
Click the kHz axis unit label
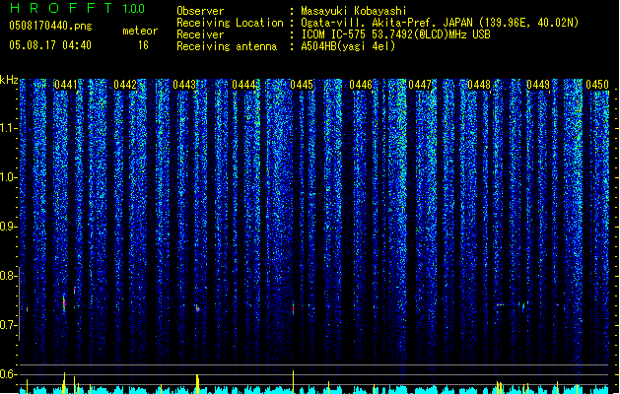pos(9,80)
